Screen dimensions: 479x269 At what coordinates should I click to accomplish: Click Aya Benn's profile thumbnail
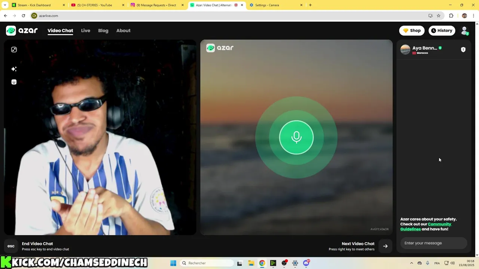pos(405,50)
